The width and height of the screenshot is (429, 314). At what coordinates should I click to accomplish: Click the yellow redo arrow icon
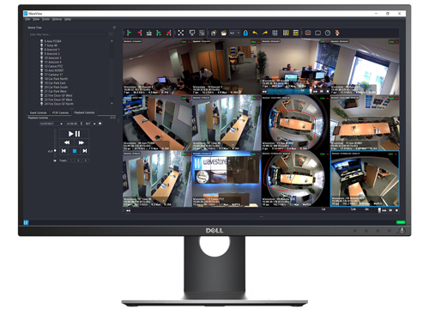click(x=265, y=33)
